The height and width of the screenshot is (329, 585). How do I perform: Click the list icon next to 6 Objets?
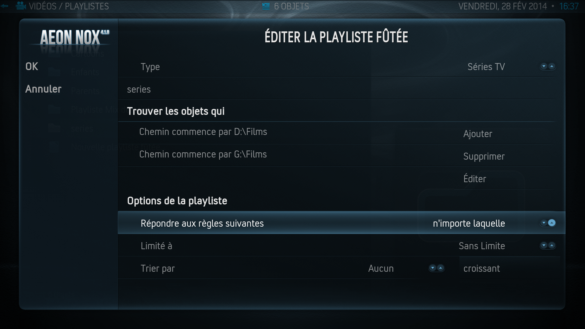266,6
